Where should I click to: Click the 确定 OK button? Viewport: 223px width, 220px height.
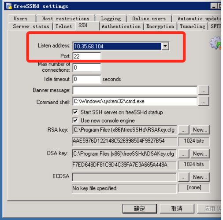coord(140,209)
